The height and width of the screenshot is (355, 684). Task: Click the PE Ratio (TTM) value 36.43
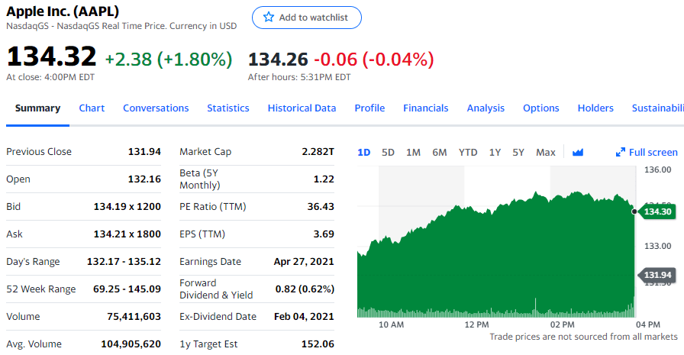click(321, 207)
